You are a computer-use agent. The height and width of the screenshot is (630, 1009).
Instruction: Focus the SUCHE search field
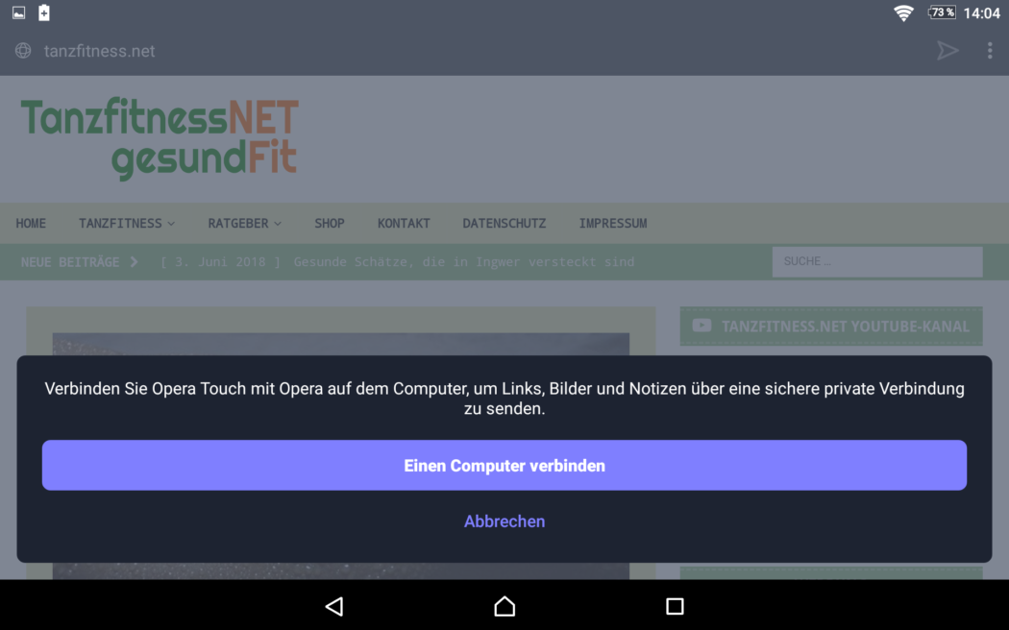pos(876,261)
